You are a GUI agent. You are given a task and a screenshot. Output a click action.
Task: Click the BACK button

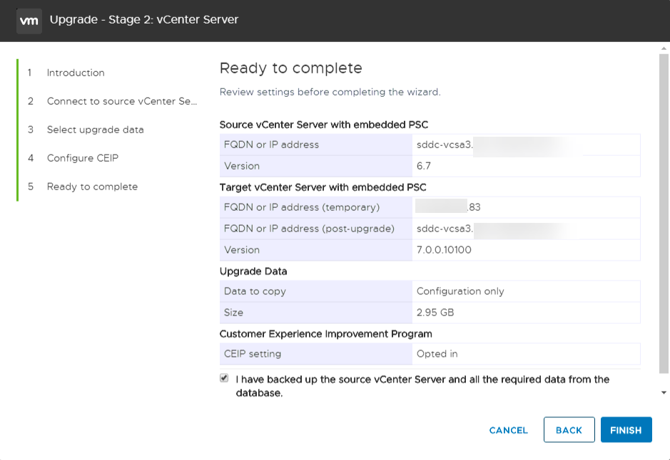(569, 429)
